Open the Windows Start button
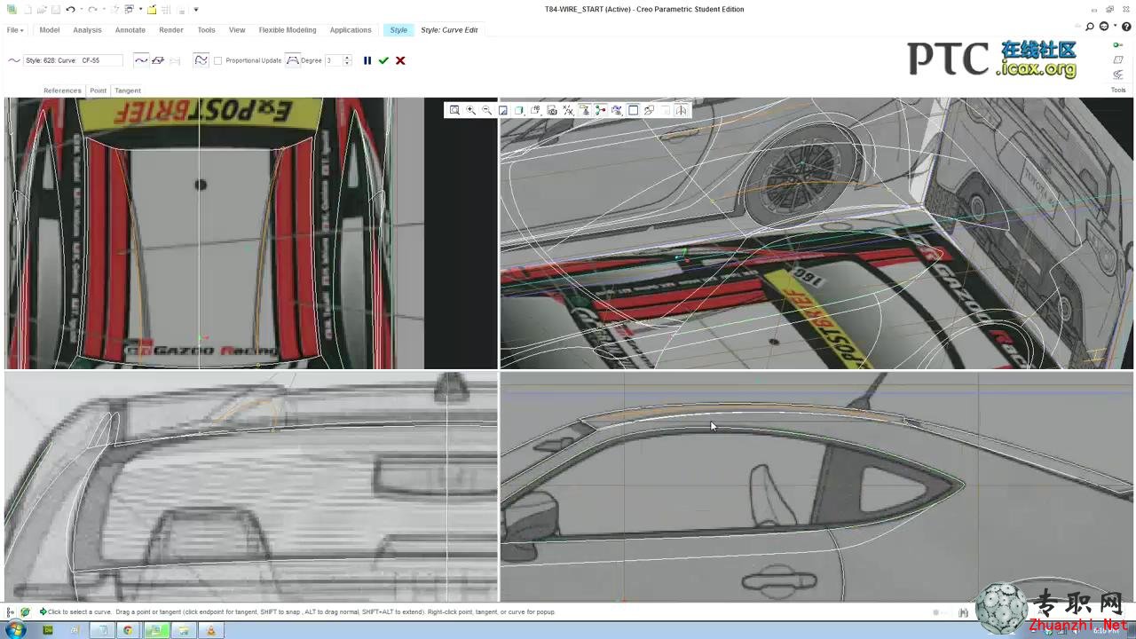The height and width of the screenshot is (639, 1136). (x=15, y=630)
